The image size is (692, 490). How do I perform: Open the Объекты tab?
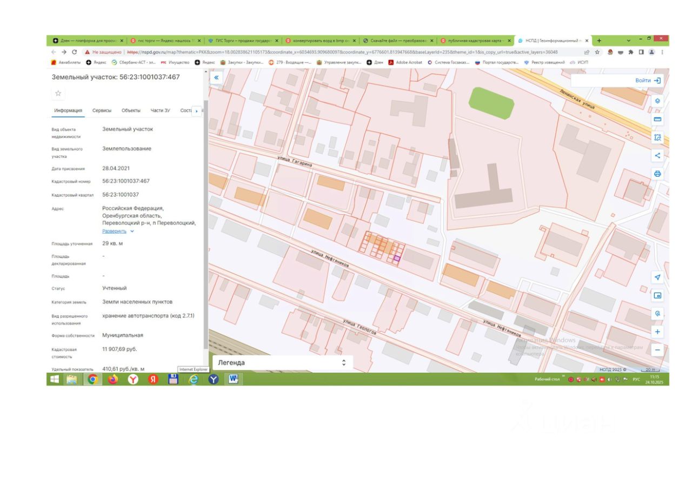(131, 110)
